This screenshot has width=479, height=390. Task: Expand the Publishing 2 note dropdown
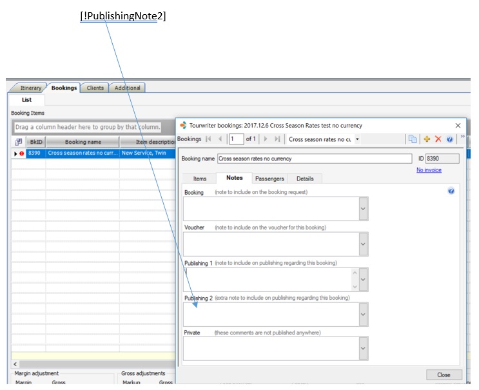click(x=363, y=315)
